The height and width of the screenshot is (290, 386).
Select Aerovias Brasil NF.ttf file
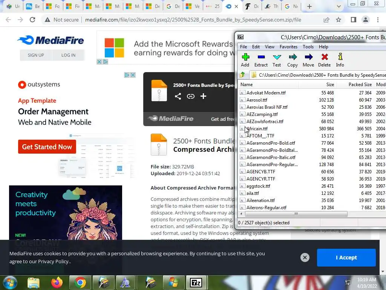pyautogui.click(x=267, y=107)
